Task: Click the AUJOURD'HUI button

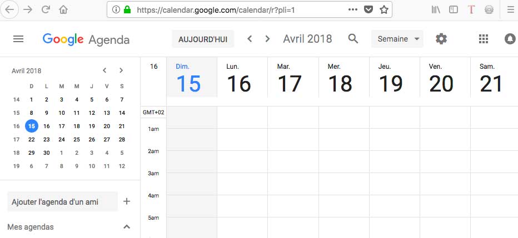Action: (x=203, y=39)
